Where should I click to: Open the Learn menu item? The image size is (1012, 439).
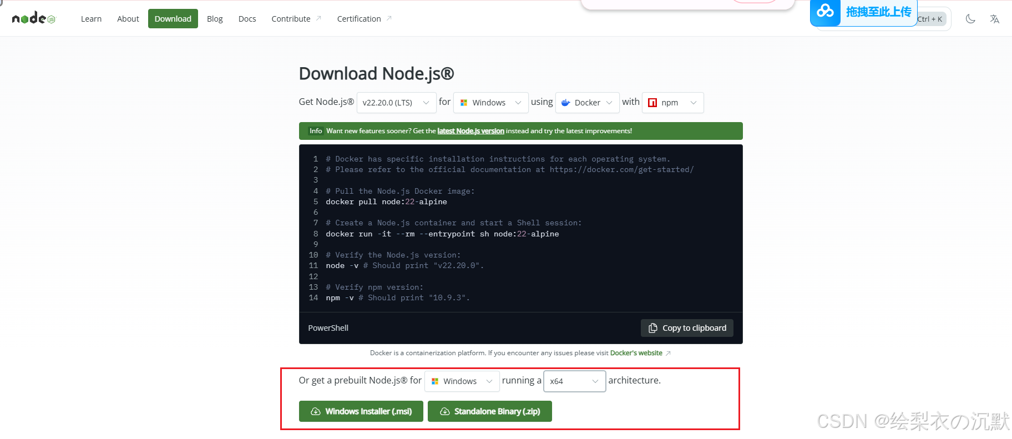tap(91, 19)
